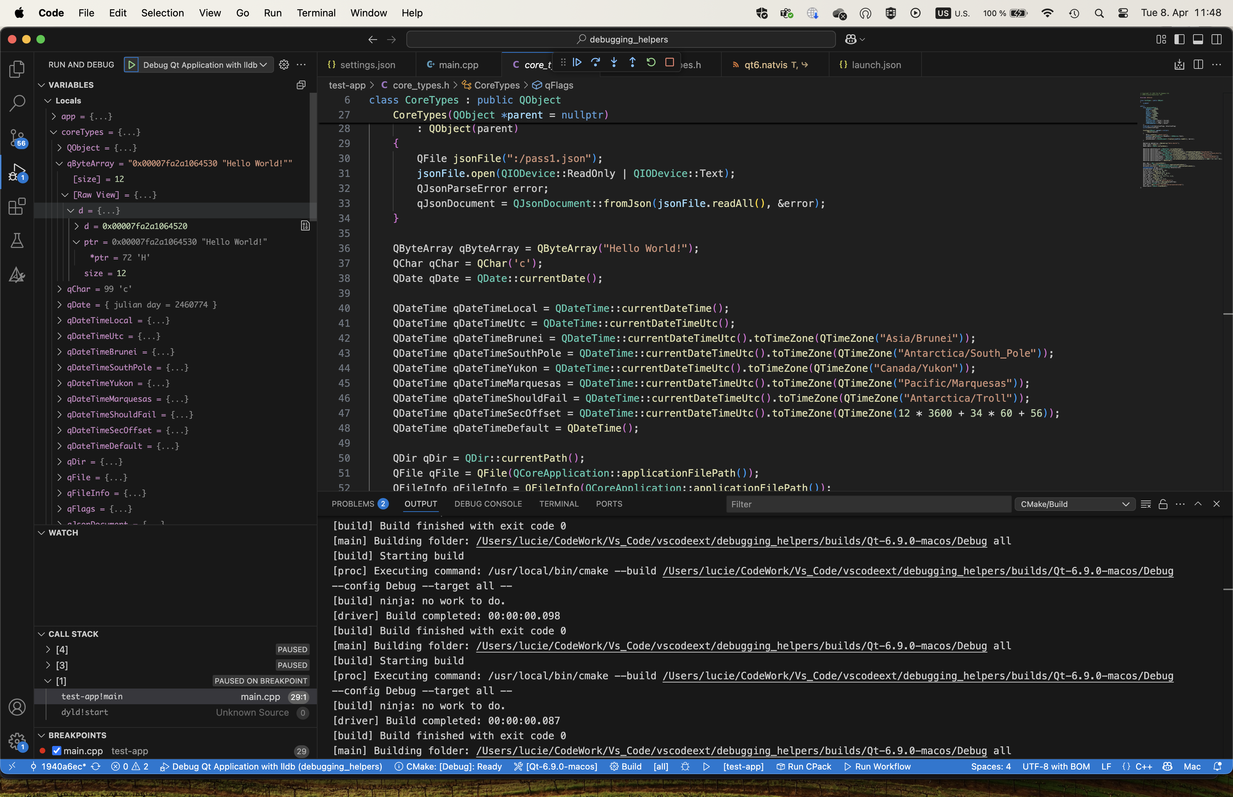Click the debugging_helpers command center search
Image resolution: width=1233 pixels, height=797 pixels.
(x=621, y=39)
